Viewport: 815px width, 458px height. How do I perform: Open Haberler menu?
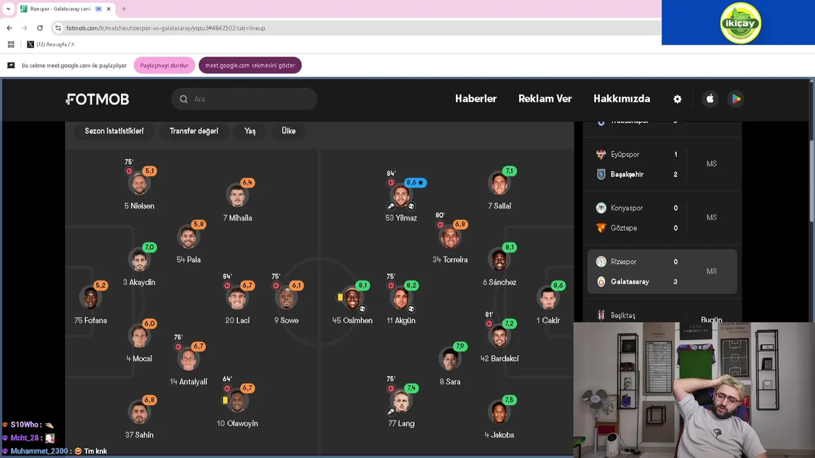[x=476, y=99]
